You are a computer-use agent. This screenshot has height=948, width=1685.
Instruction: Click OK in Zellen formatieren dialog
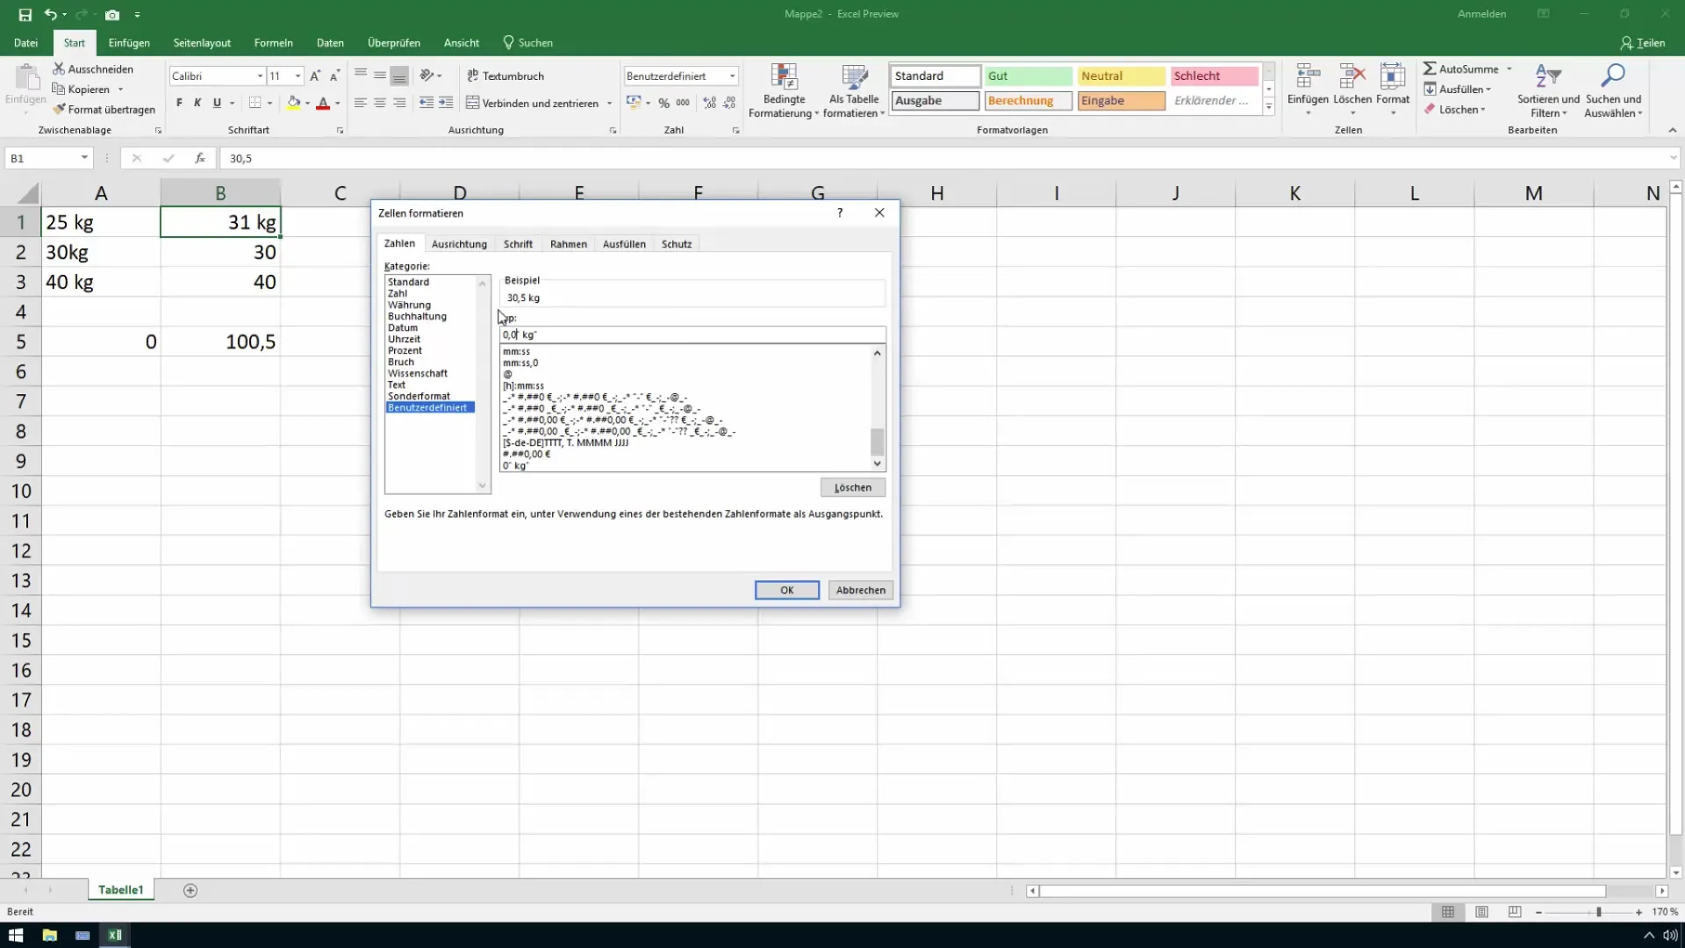point(787,590)
